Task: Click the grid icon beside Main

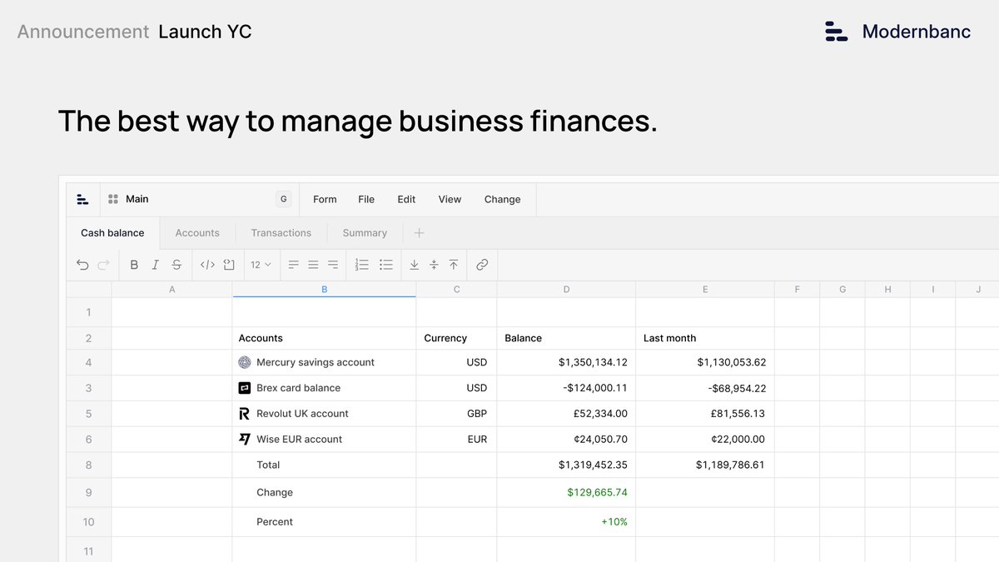Action: (113, 199)
